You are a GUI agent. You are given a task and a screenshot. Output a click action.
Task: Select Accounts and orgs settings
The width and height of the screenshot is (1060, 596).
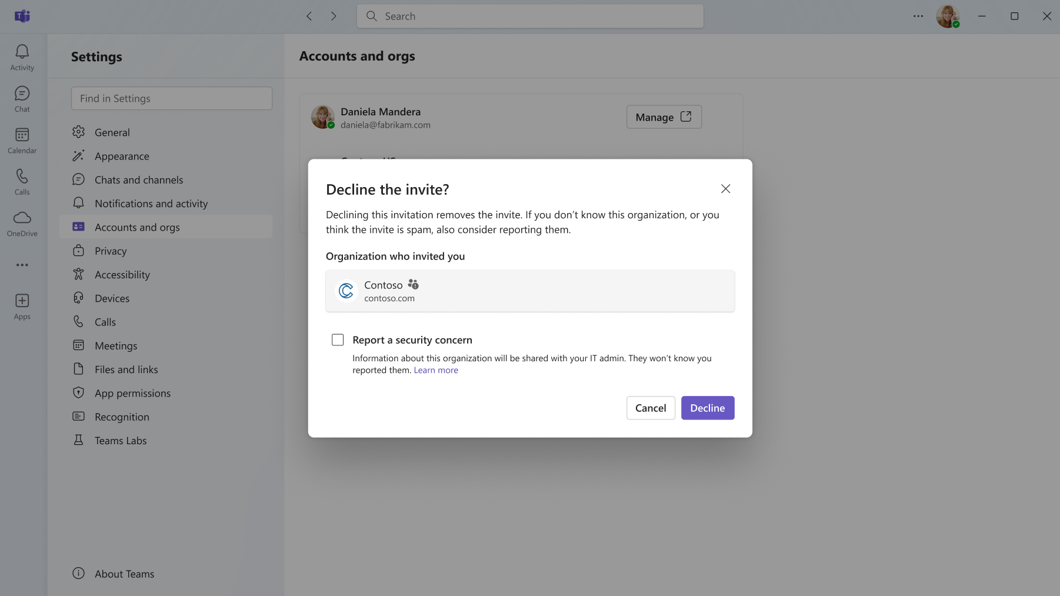pos(166,227)
